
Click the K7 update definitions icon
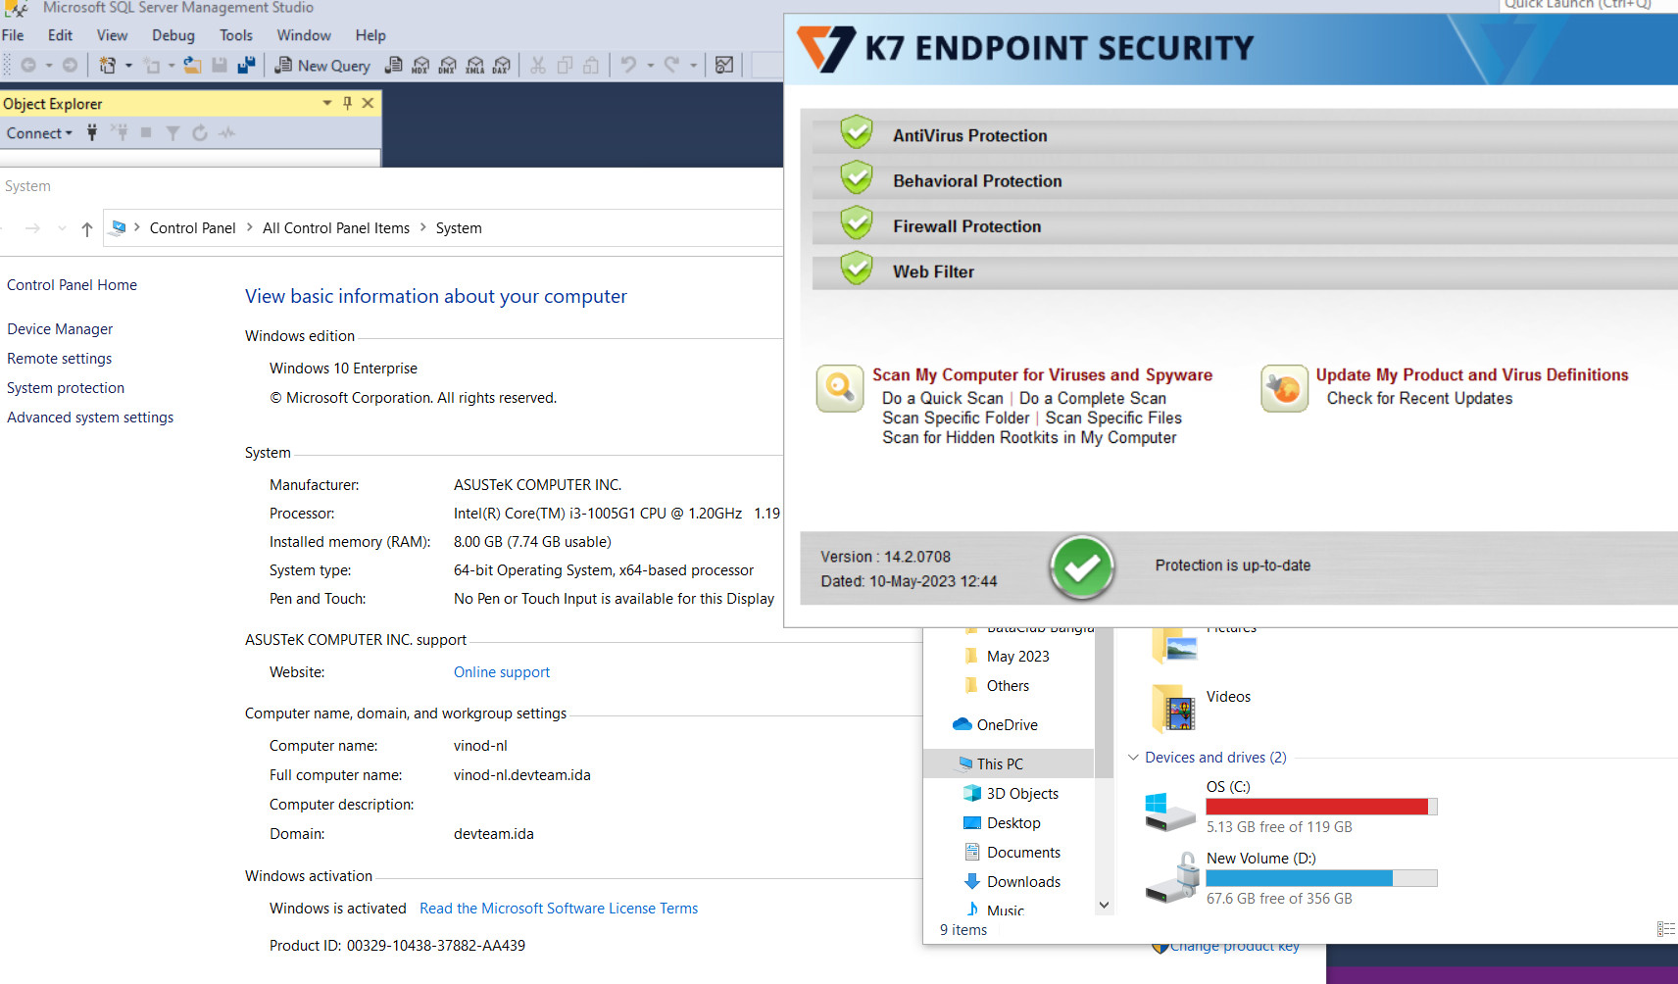coord(1284,388)
